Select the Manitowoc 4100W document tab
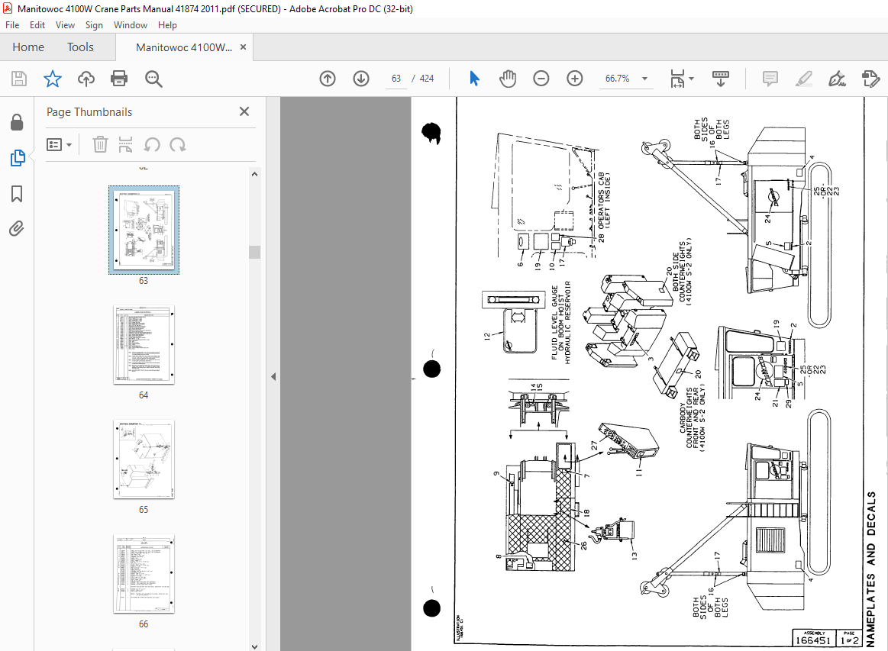This screenshot has height=651, width=888. pos(184,47)
